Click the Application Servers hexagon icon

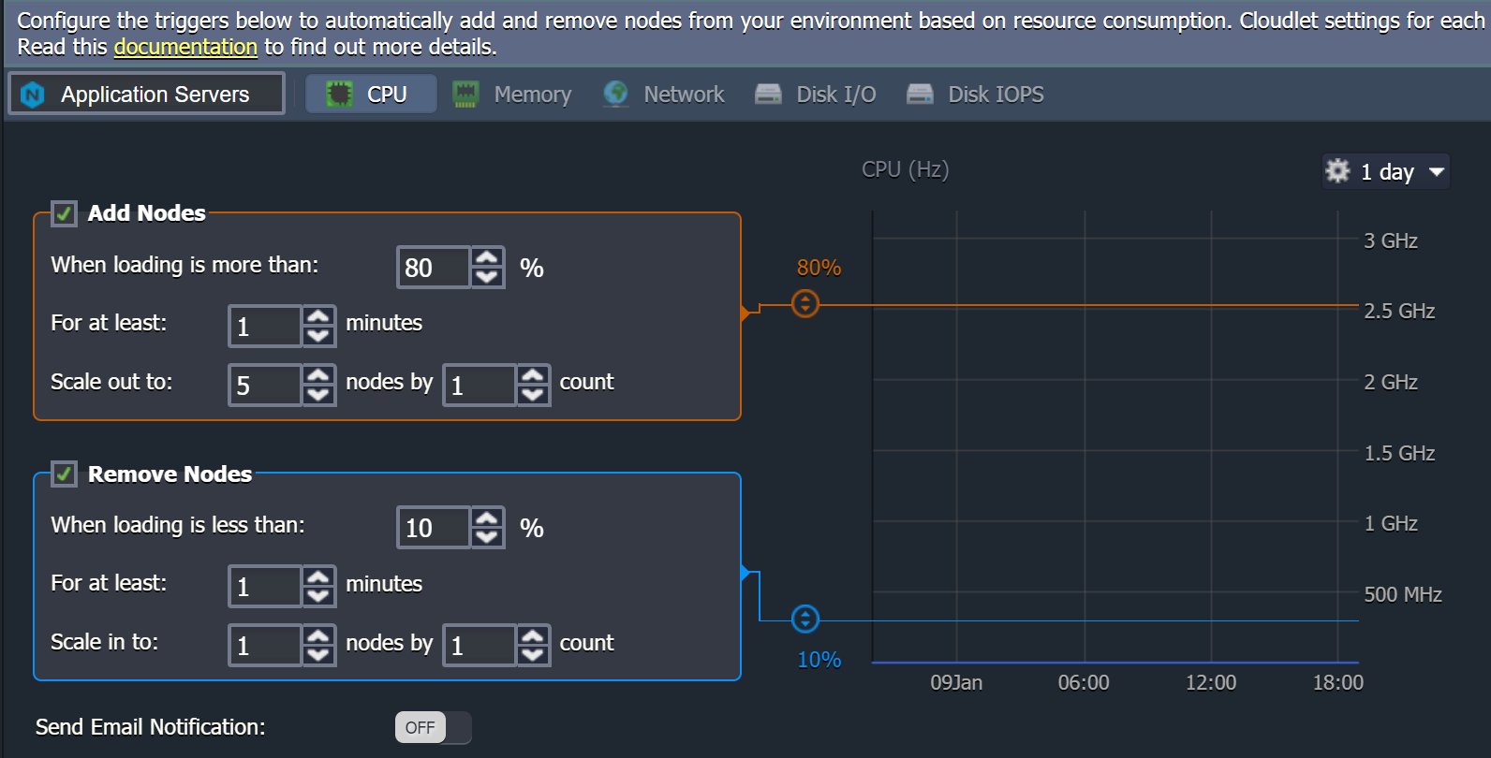(x=33, y=95)
